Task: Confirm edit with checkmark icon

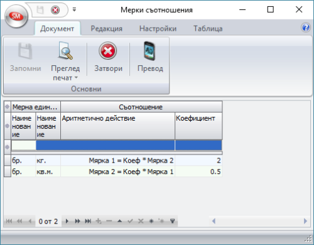Action: tap(130, 221)
